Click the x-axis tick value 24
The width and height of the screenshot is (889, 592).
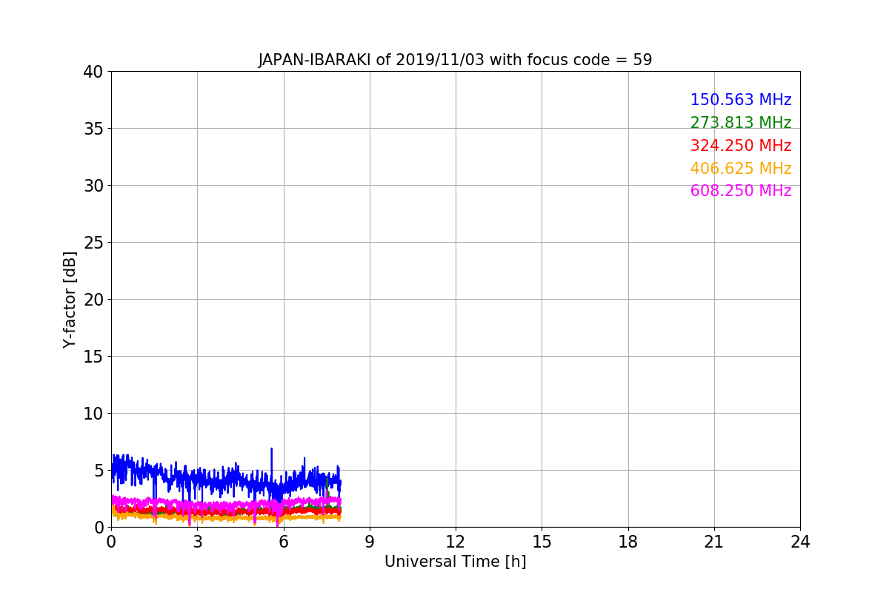[x=800, y=542]
